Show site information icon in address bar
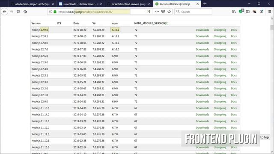Image resolution: width=274 pixels, height=154 pixels. (x=51, y=12)
